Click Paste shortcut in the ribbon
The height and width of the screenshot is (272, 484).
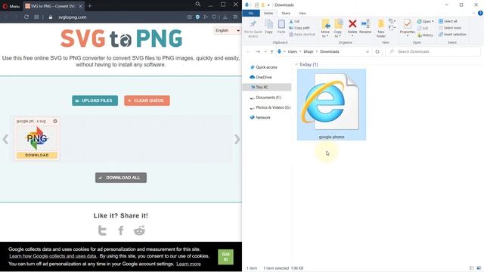pyautogui.click(x=302, y=34)
